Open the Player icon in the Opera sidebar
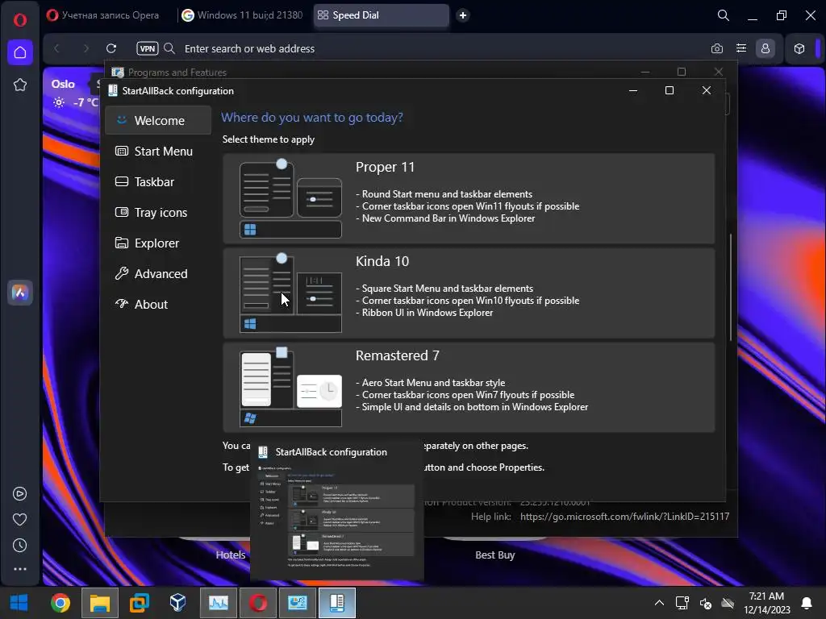826x619 pixels. 20,494
